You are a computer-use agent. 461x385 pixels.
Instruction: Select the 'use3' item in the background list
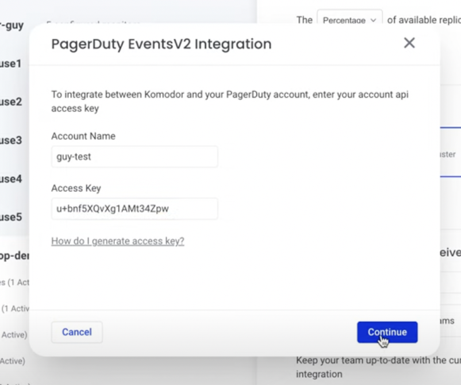pyautogui.click(x=11, y=140)
